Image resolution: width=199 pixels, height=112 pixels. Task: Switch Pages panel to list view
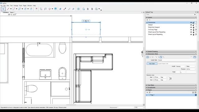193,92
